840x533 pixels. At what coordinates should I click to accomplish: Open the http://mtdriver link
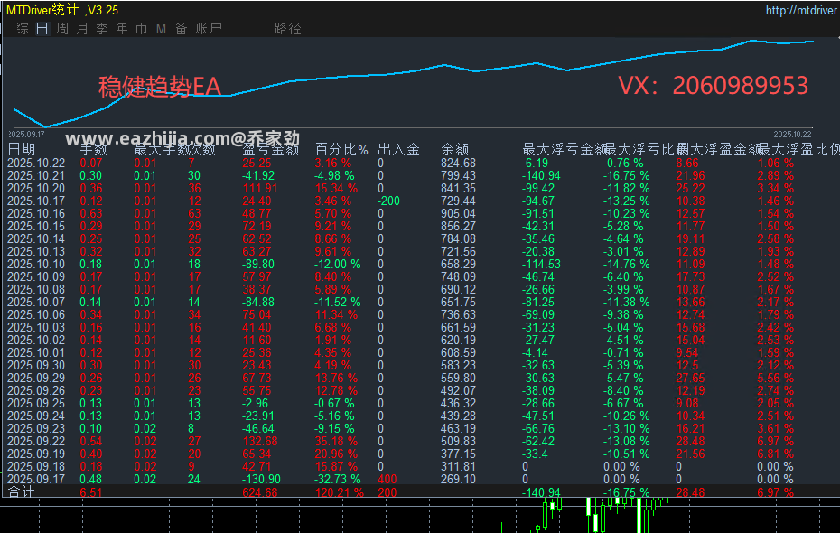point(802,10)
